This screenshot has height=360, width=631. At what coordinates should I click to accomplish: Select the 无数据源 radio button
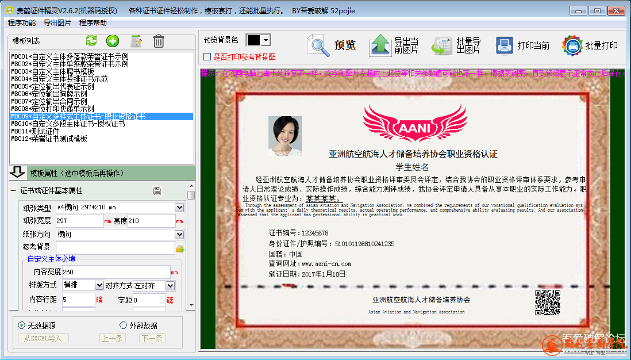click(x=21, y=325)
